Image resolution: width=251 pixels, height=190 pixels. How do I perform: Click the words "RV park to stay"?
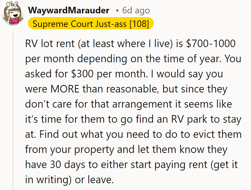click(x=206, y=119)
